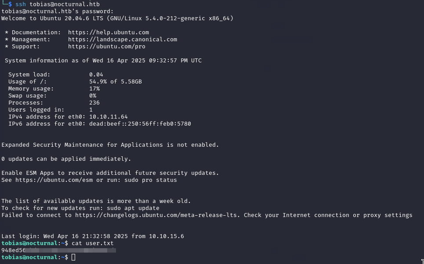Click the system load value 0.04

coord(96,75)
